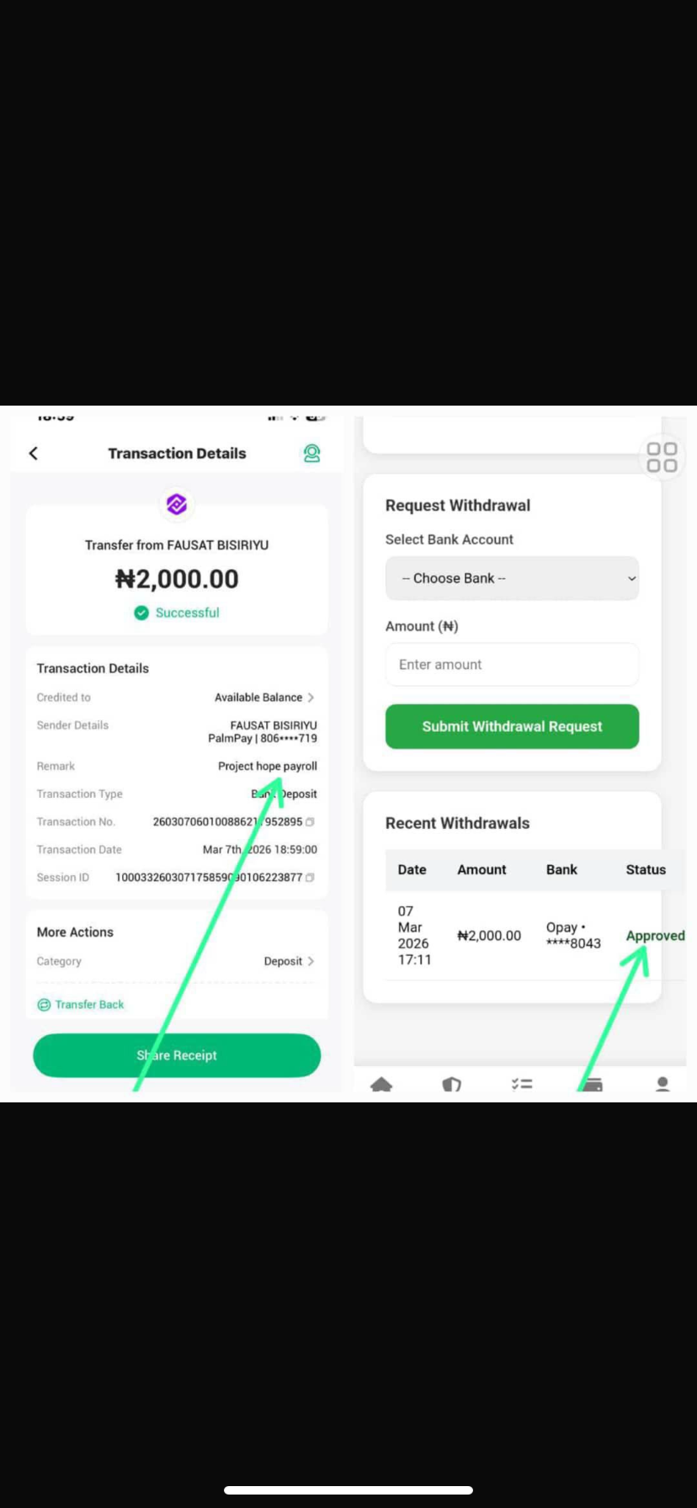This screenshot has height=1508, width=697.
Task: Copy the Session ID value
Action: (x=310, y=878)
